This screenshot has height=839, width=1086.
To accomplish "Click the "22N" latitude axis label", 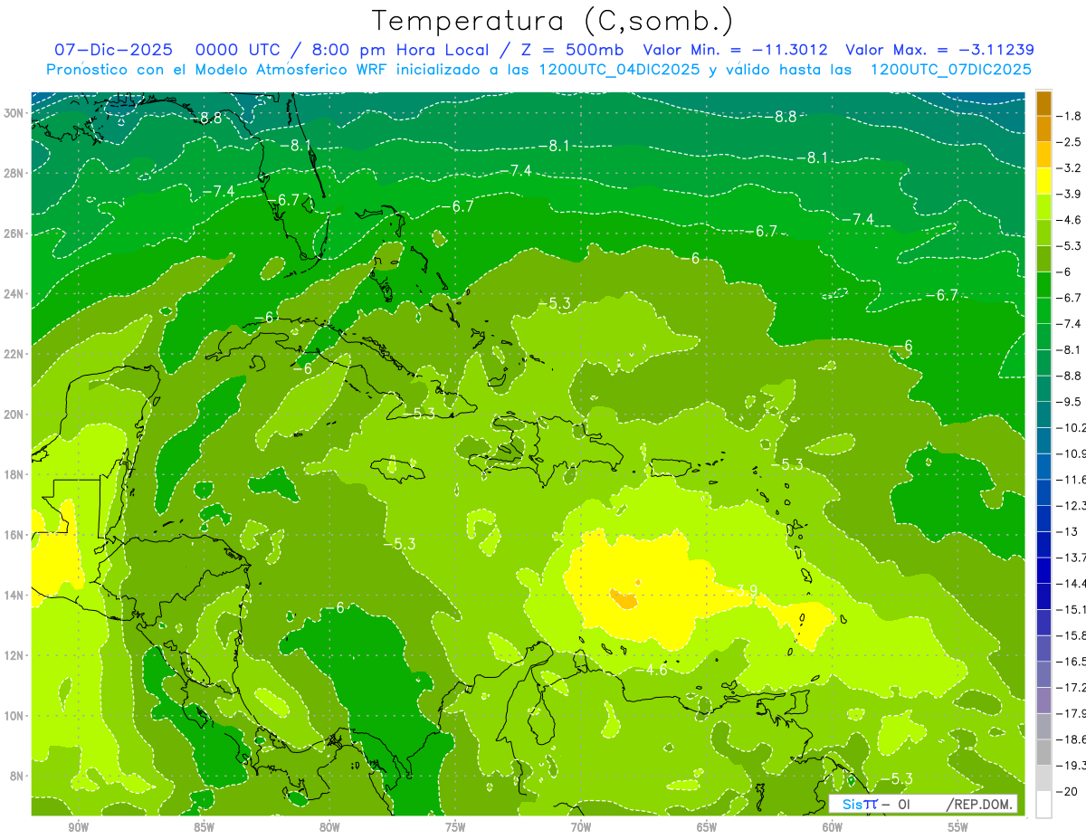I will coord(13,354).
